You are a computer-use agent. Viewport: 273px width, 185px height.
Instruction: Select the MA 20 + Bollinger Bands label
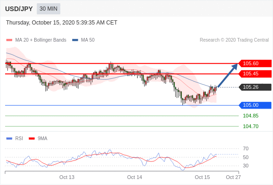pos(41,40)
